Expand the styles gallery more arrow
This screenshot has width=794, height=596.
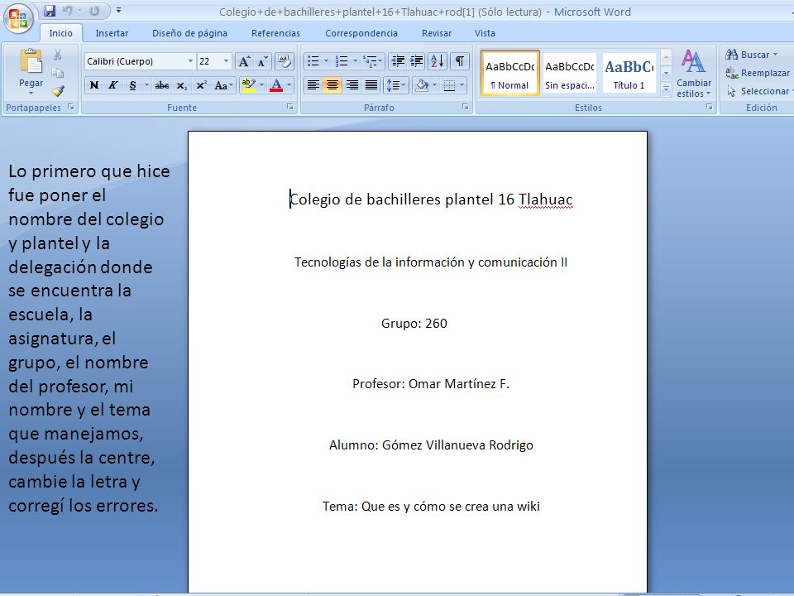tap(667, 90)
